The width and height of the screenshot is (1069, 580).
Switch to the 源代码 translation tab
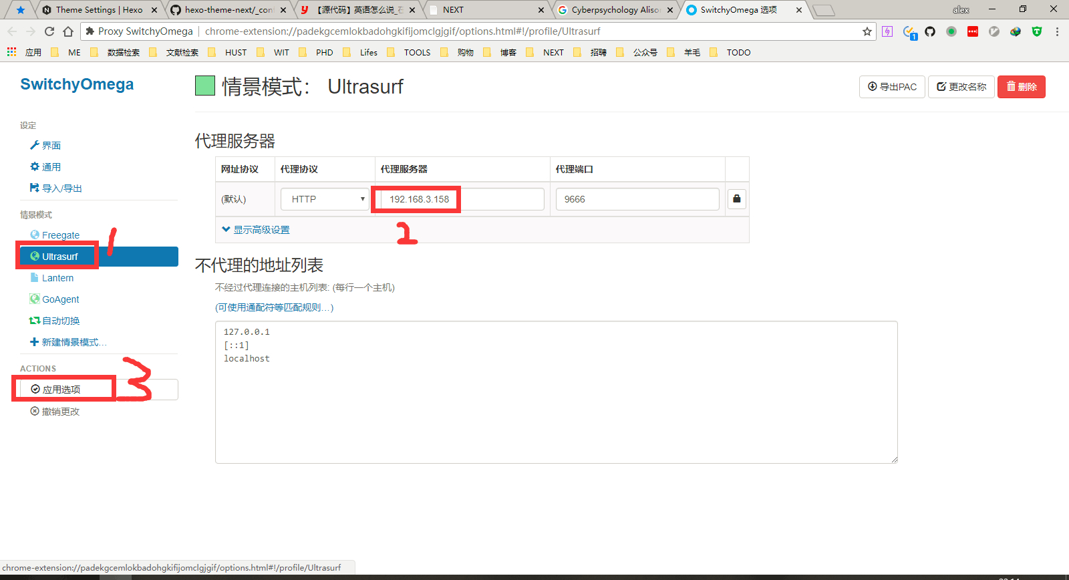pos(358,10)
